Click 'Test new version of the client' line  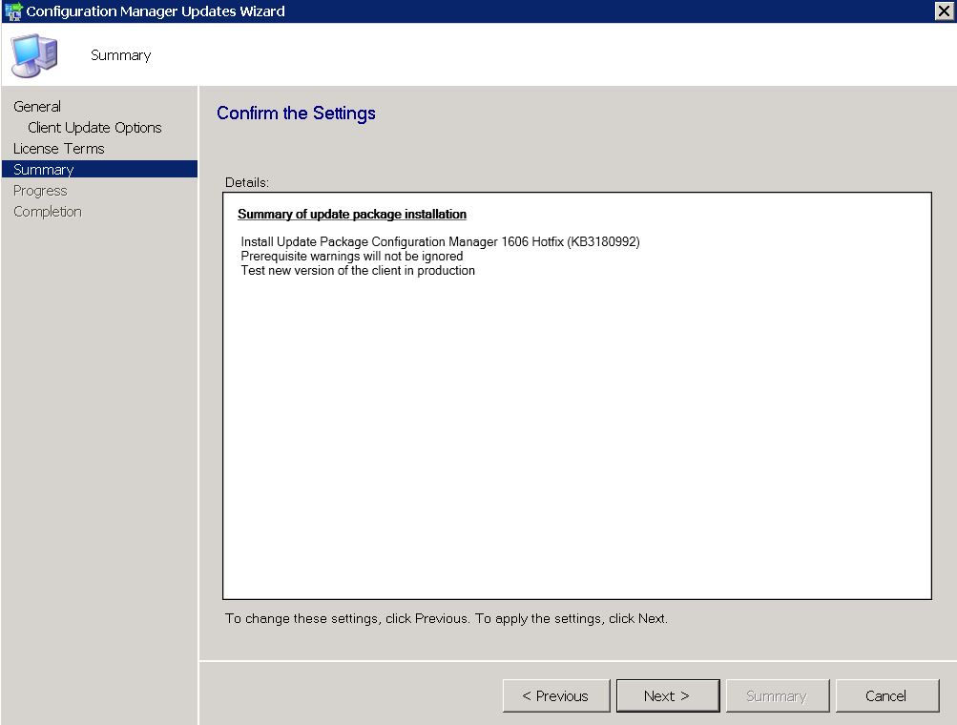tap(358, 270)
